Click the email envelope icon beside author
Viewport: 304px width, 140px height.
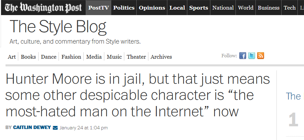point(55,128)
